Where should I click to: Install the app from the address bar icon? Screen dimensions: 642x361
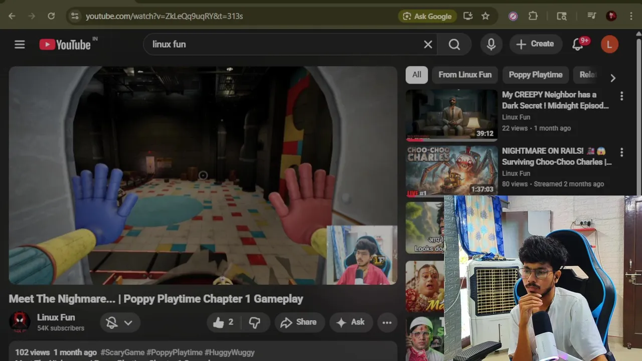click(x=468, y=16)
